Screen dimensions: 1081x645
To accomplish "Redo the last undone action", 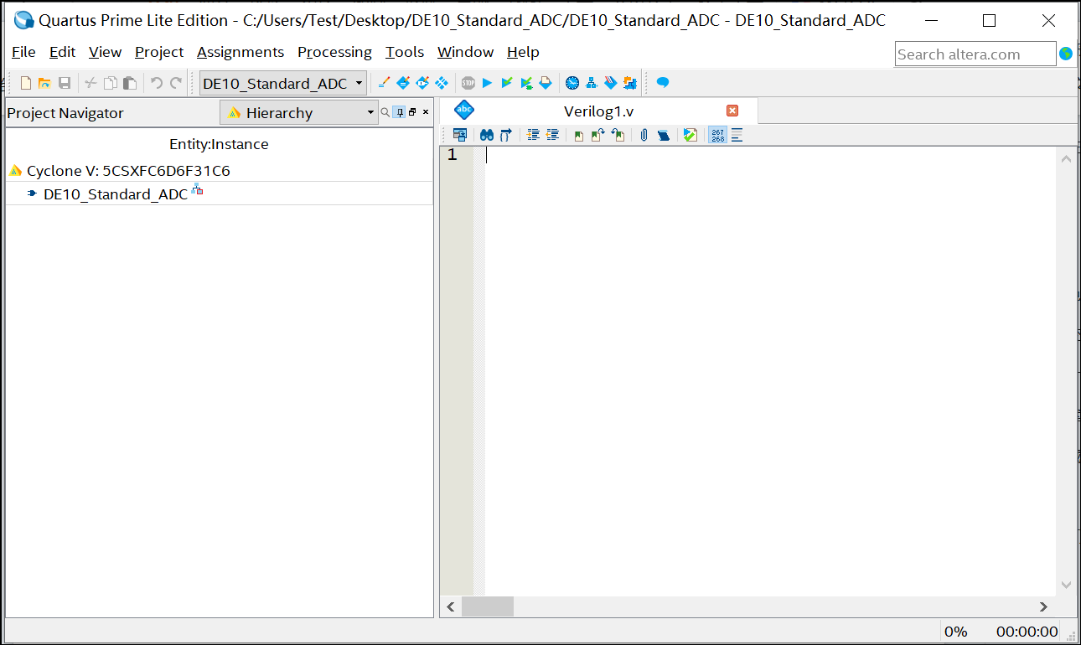I will (176, 83).
